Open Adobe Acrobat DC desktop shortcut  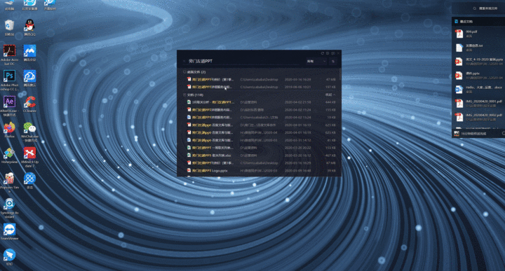point(9,55)
